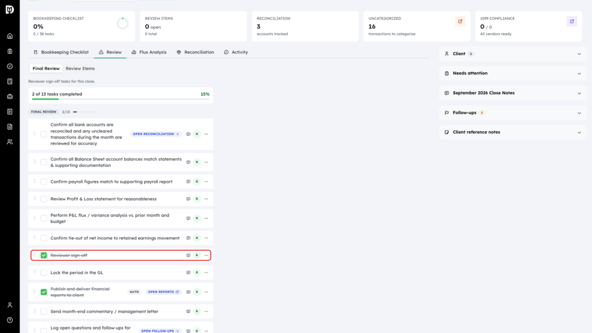Expand the Follow-ups panel
Image resolution: width=592 pixels, height=333 pixels.
coord(513,113)
